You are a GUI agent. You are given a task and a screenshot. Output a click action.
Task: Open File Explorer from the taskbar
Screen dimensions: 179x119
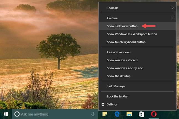[x=129, y=114]
